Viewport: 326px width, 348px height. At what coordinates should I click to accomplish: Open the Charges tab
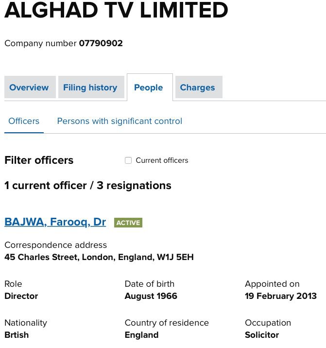197,87
